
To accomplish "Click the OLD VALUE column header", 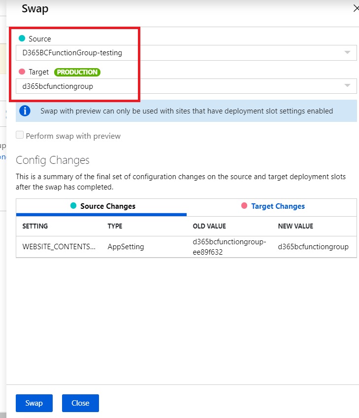I will [x=209, y=226].
